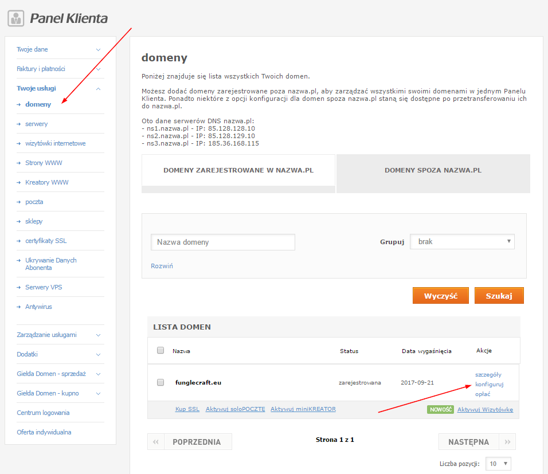
Task: Click the Rozwiń link
Action: coord(162,266)
